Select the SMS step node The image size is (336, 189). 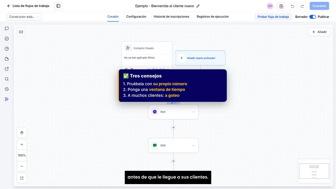point(173,146)
